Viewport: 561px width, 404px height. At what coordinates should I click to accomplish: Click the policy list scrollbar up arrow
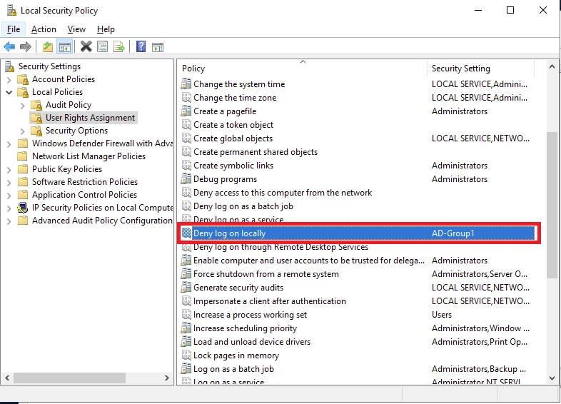click(552, 66)
